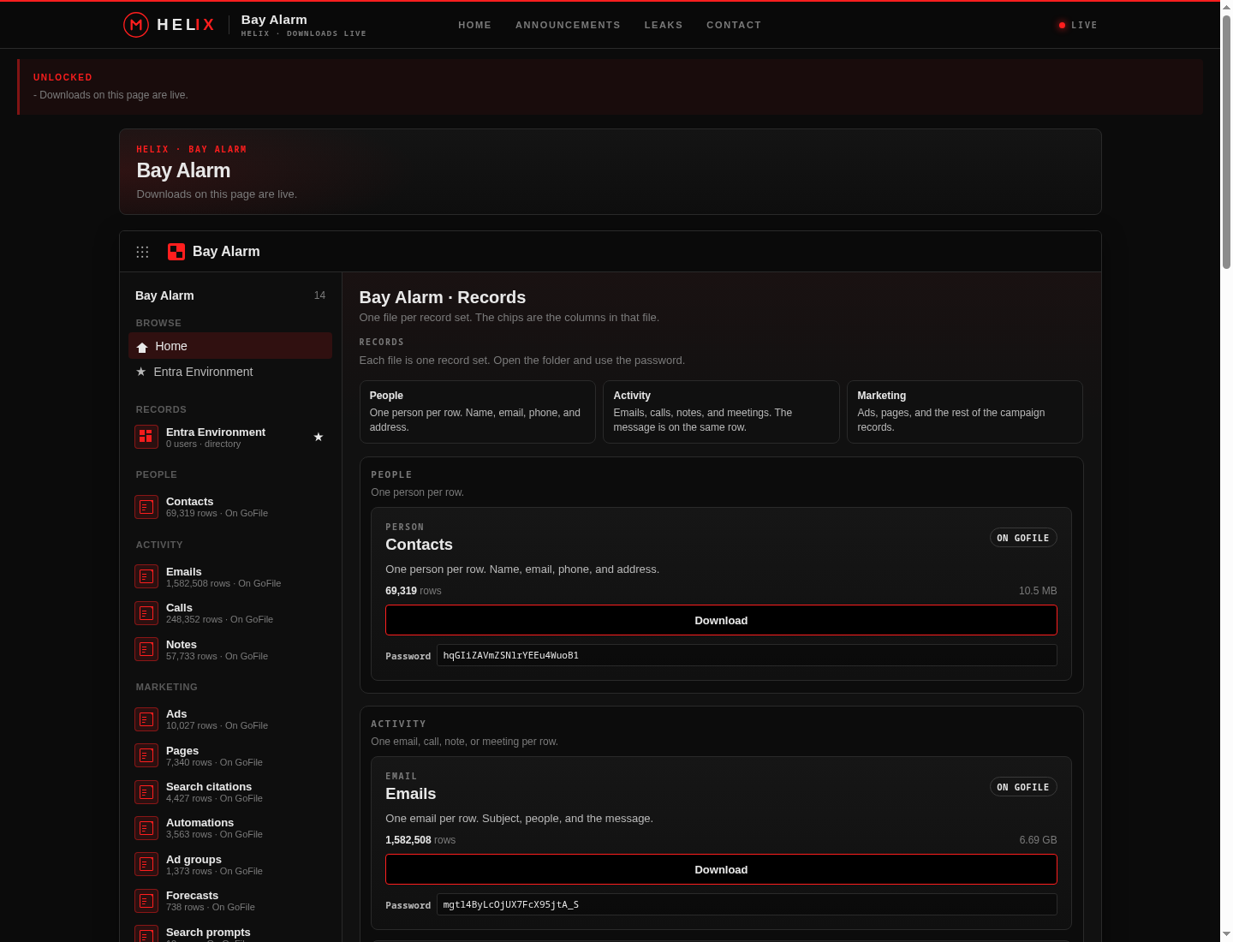This screenshot has width=1233, height=942.
Task: Open the CONTACT nav item
Action: coord(734,25)
